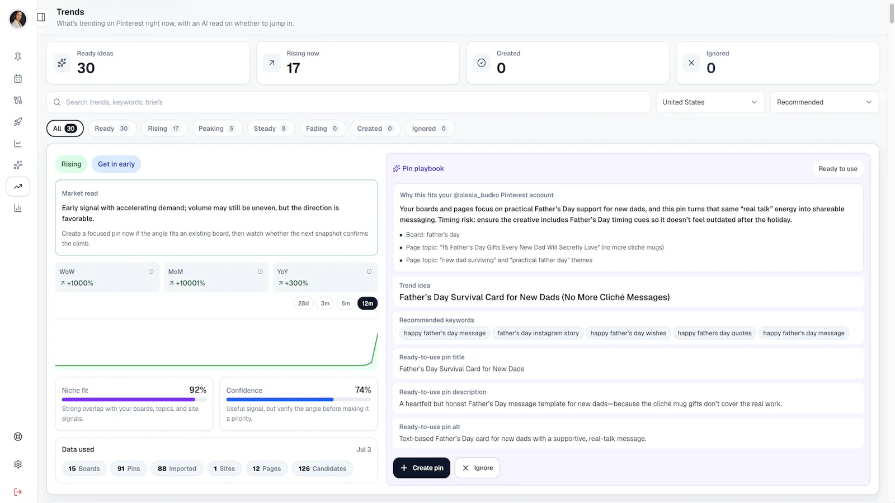Open the pin icon in sidebar
The image size is (895, 503).
(x=18, y=56)
